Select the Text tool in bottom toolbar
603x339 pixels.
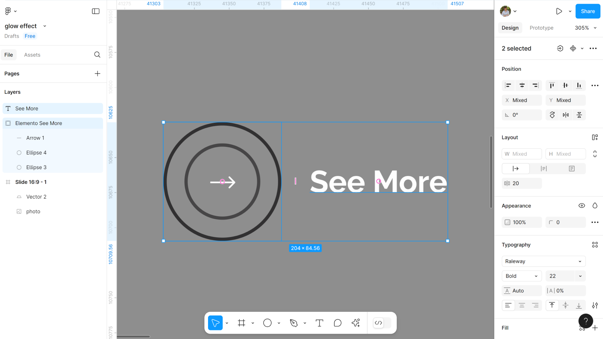coord(319,323)
